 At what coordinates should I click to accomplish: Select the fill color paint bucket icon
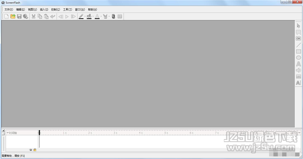click(89, 16)
